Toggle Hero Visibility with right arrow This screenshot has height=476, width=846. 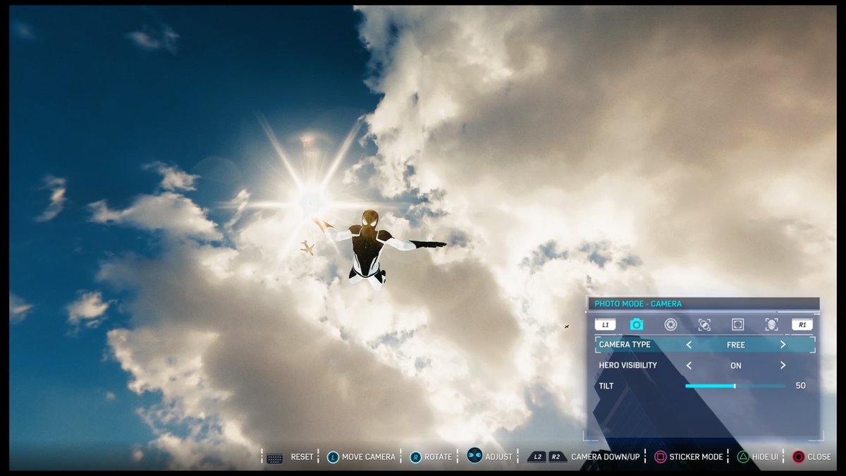click(x=783, y=365)
